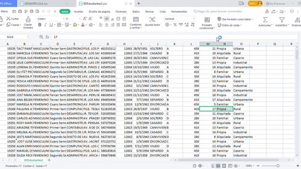Open Combinar y centrar options
The image size is (301, 169).
coord(136,23)
